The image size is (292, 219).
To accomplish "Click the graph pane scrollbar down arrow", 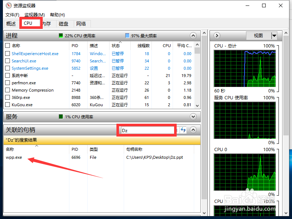I will point(286,213).
